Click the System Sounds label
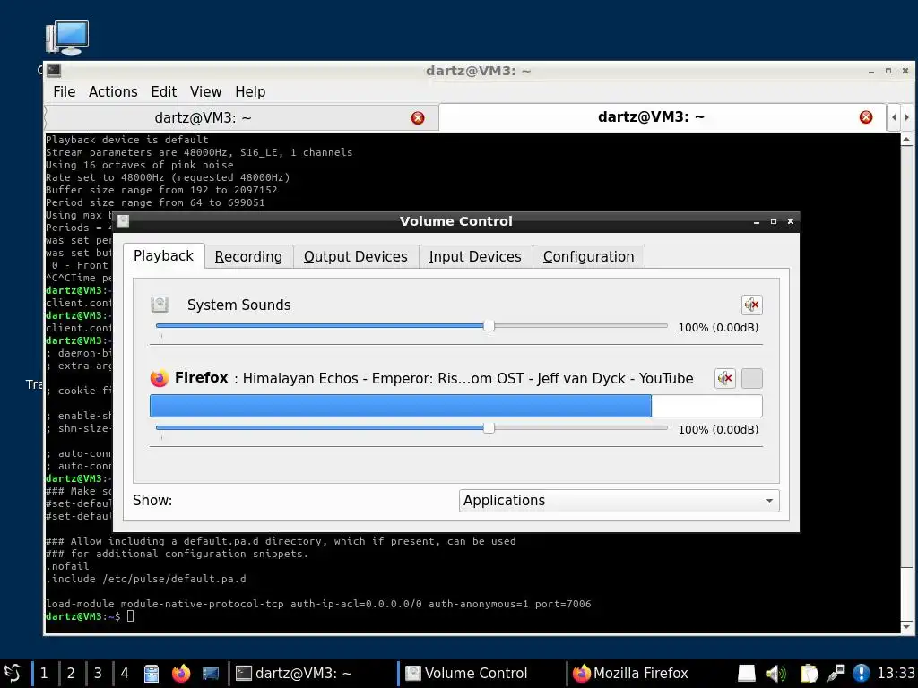The image size is (918, 688). 238,305
